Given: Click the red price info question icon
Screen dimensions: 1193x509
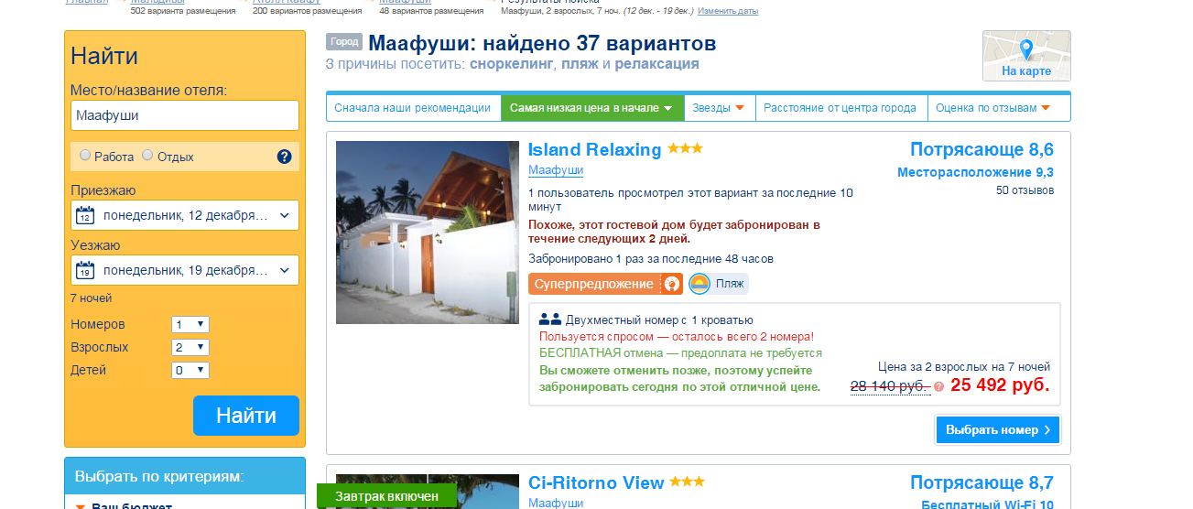Looking at the screenshot, I should click(938, 387).
